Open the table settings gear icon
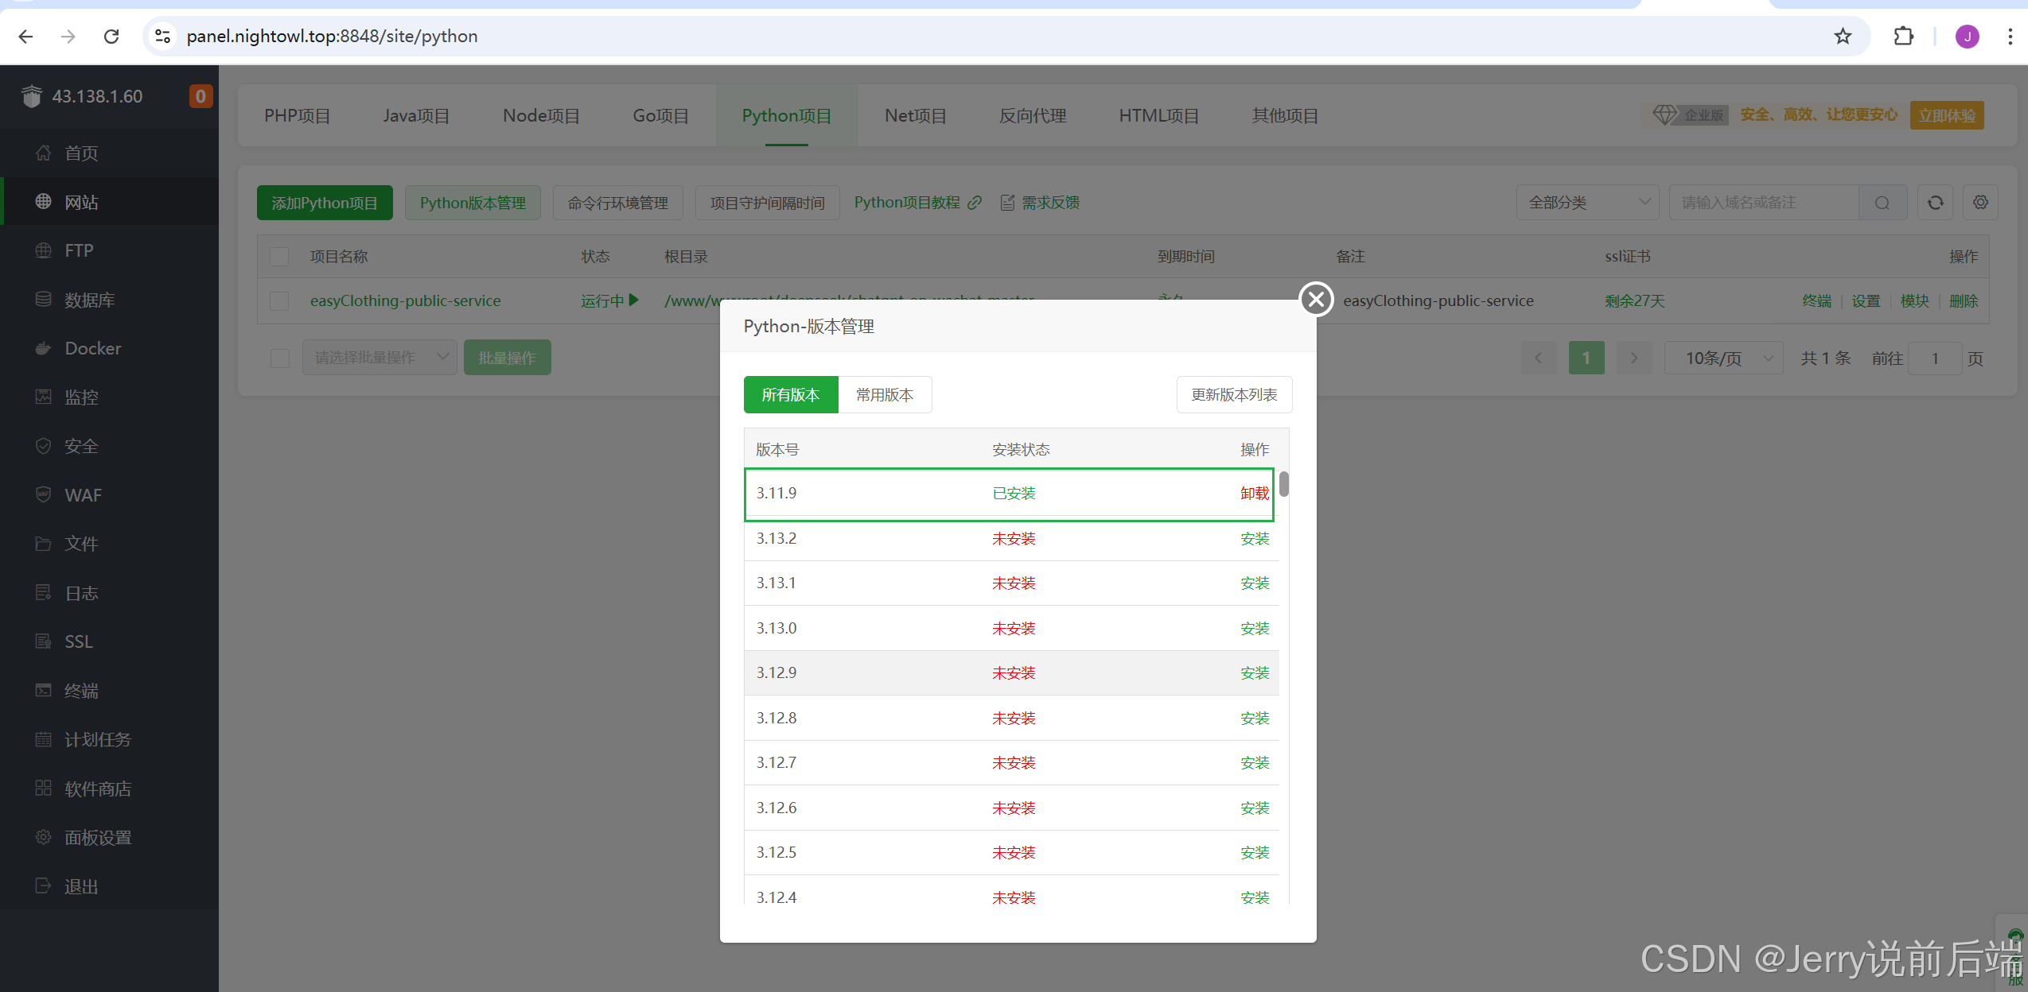 click(1980, 203)
